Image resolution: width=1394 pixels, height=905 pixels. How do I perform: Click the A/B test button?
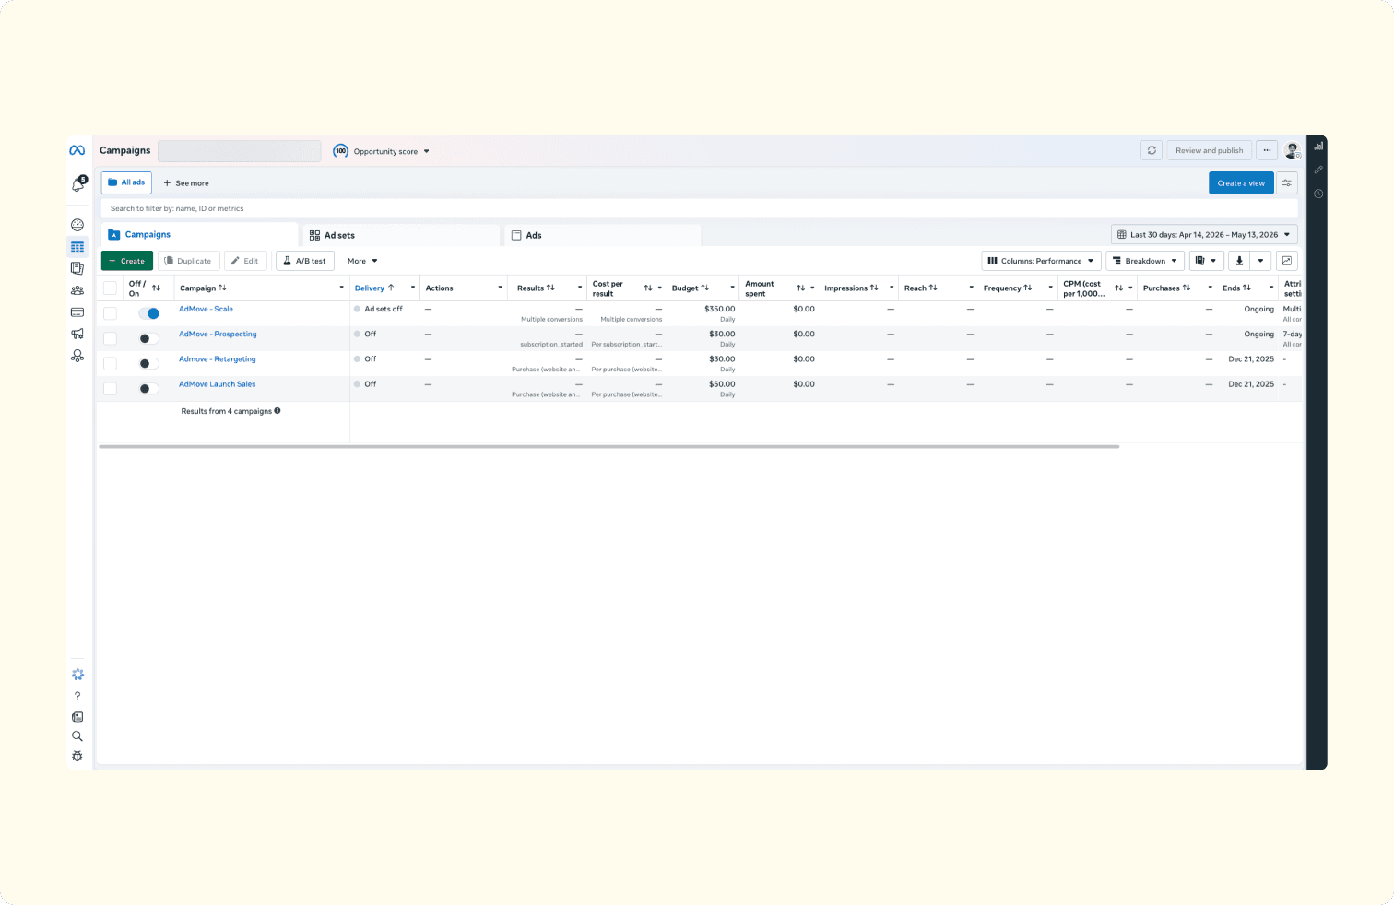304,261
